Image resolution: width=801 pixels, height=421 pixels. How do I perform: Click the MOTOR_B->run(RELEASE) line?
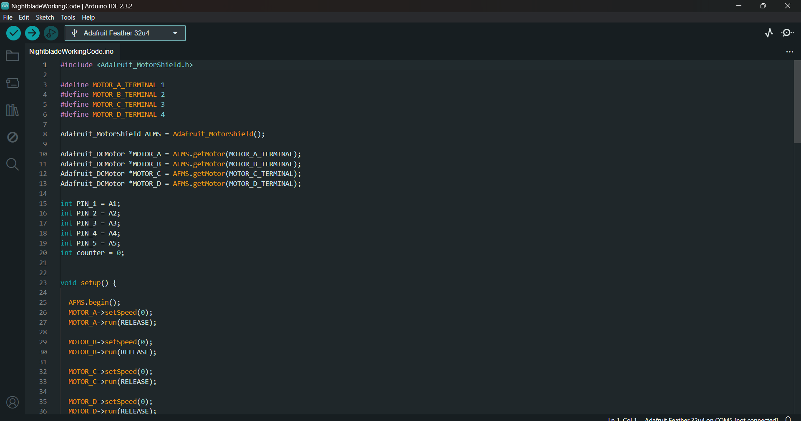tap(113, 352)
